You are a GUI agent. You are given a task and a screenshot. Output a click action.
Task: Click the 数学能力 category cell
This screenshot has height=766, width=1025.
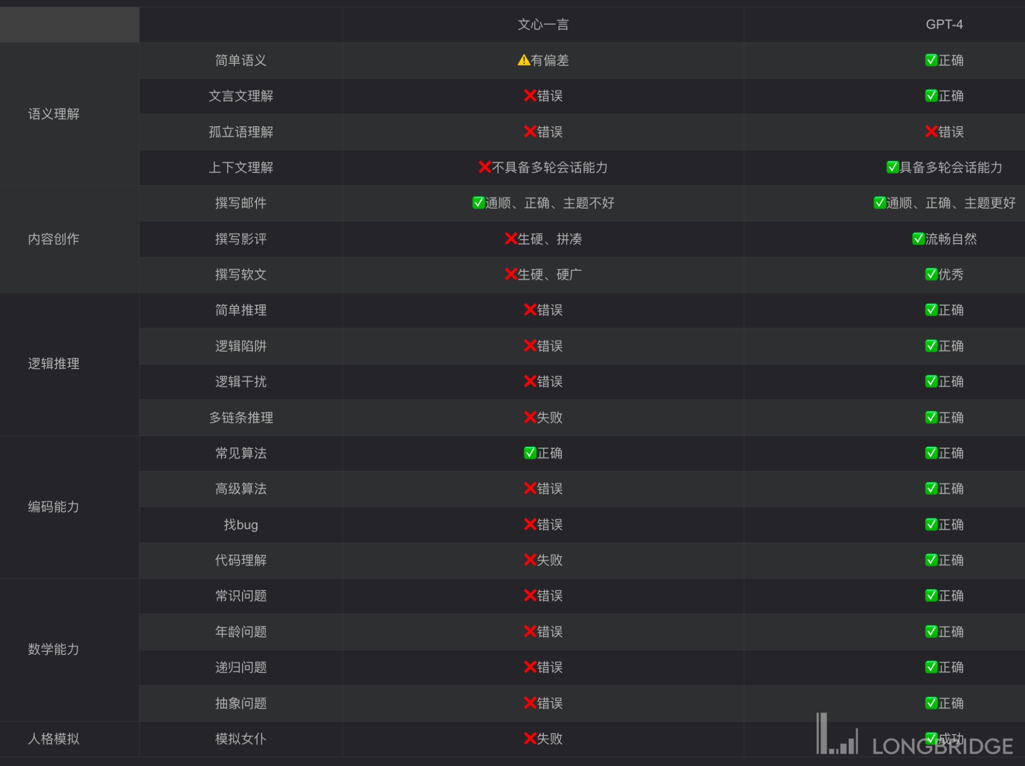pyautogui.click(x=54, y=650)
